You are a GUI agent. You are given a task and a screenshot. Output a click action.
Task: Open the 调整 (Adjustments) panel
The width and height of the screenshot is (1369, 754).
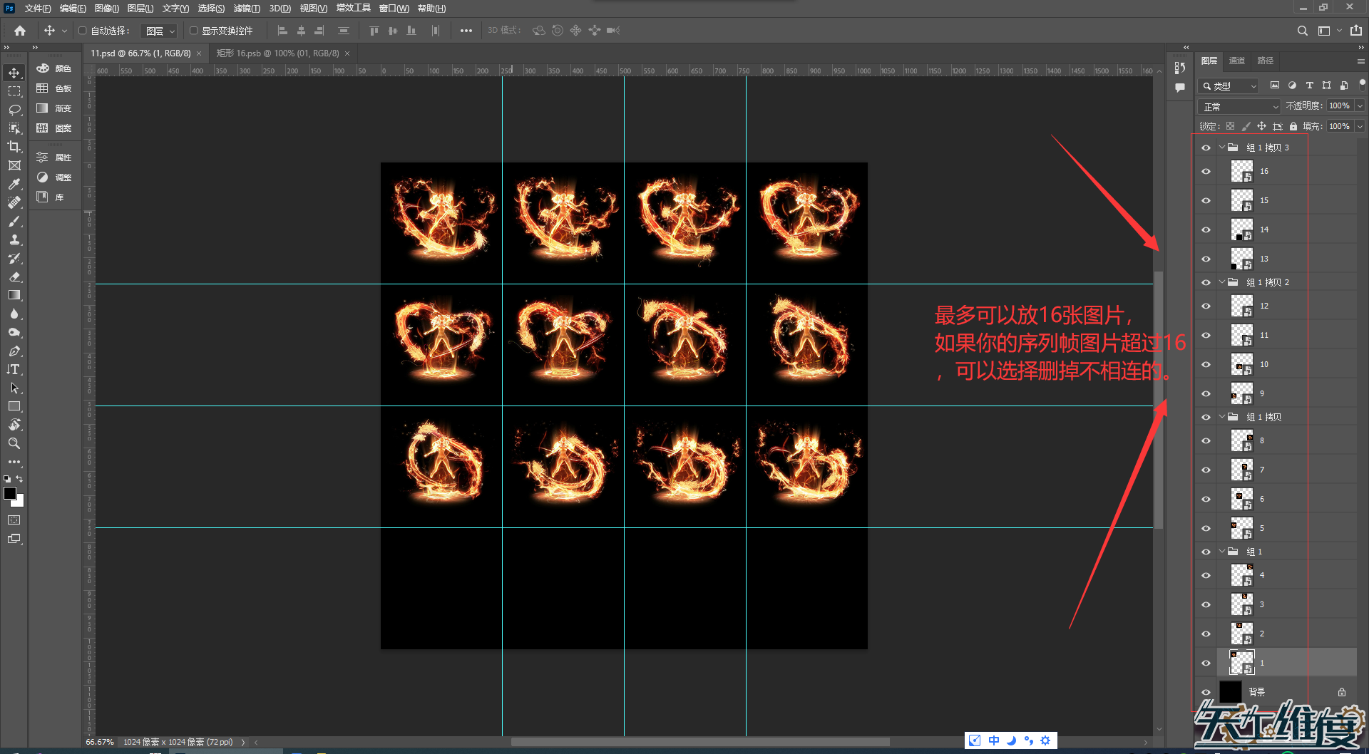(x=54, y=177)
